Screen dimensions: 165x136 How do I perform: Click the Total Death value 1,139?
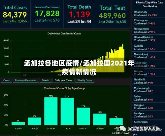pyautogui.click(x=79, y=15)
